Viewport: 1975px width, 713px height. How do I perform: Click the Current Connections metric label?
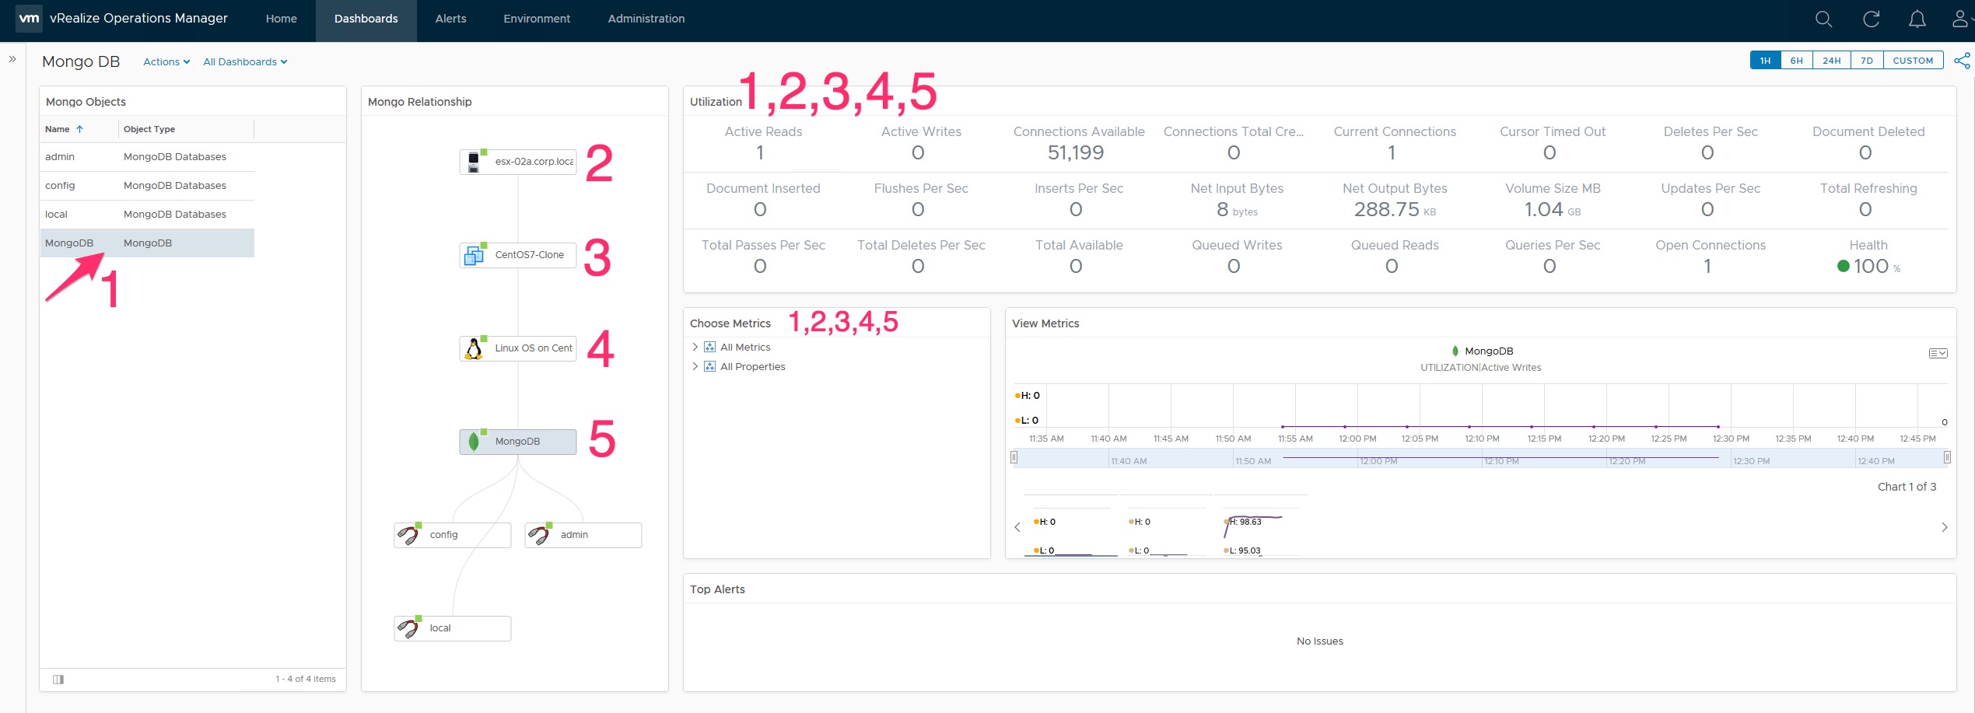coord(1395,132)
